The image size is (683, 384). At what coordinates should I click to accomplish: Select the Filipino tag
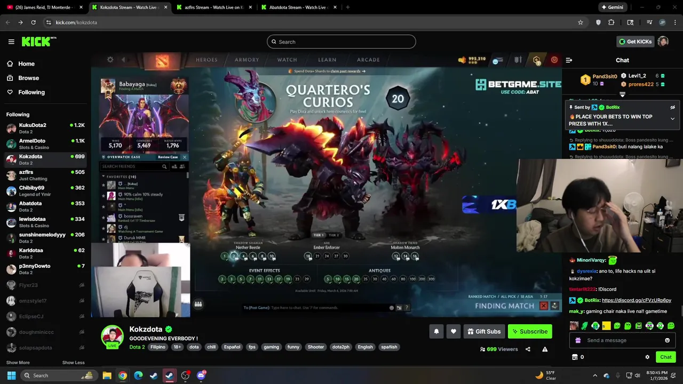(x=158, y=347)
